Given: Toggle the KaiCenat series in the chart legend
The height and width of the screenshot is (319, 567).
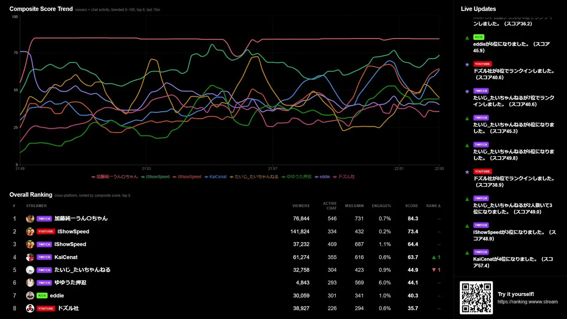Looking at the screenshot, I should point(215,177).
